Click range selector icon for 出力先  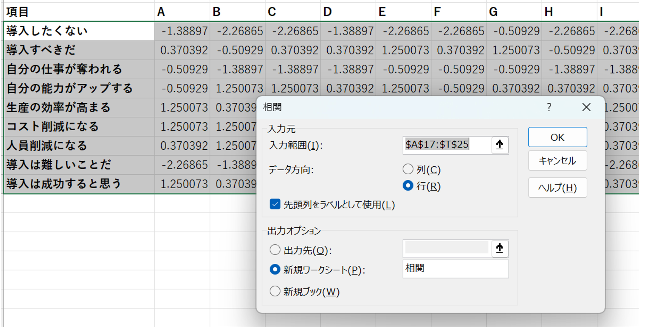coord(500,248)
